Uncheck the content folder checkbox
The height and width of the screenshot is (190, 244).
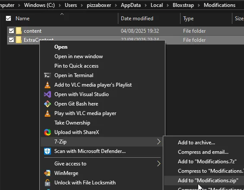coord(11,31)
